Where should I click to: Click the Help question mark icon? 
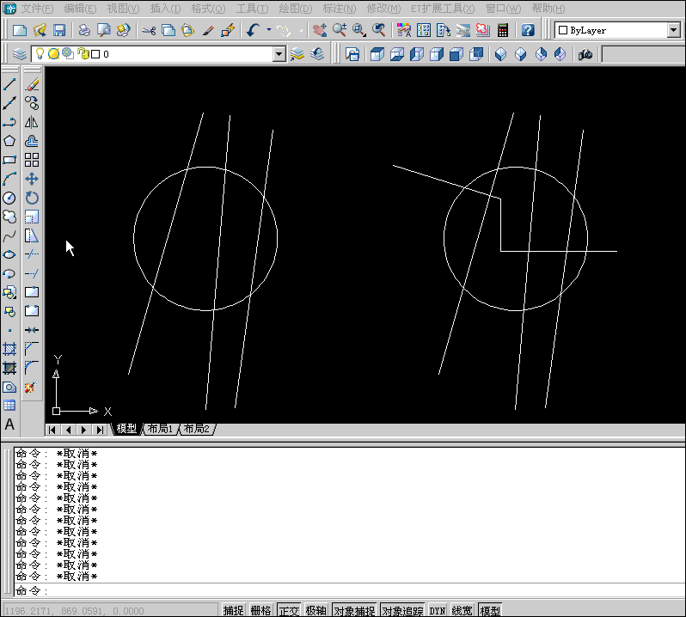click(528, 30)
